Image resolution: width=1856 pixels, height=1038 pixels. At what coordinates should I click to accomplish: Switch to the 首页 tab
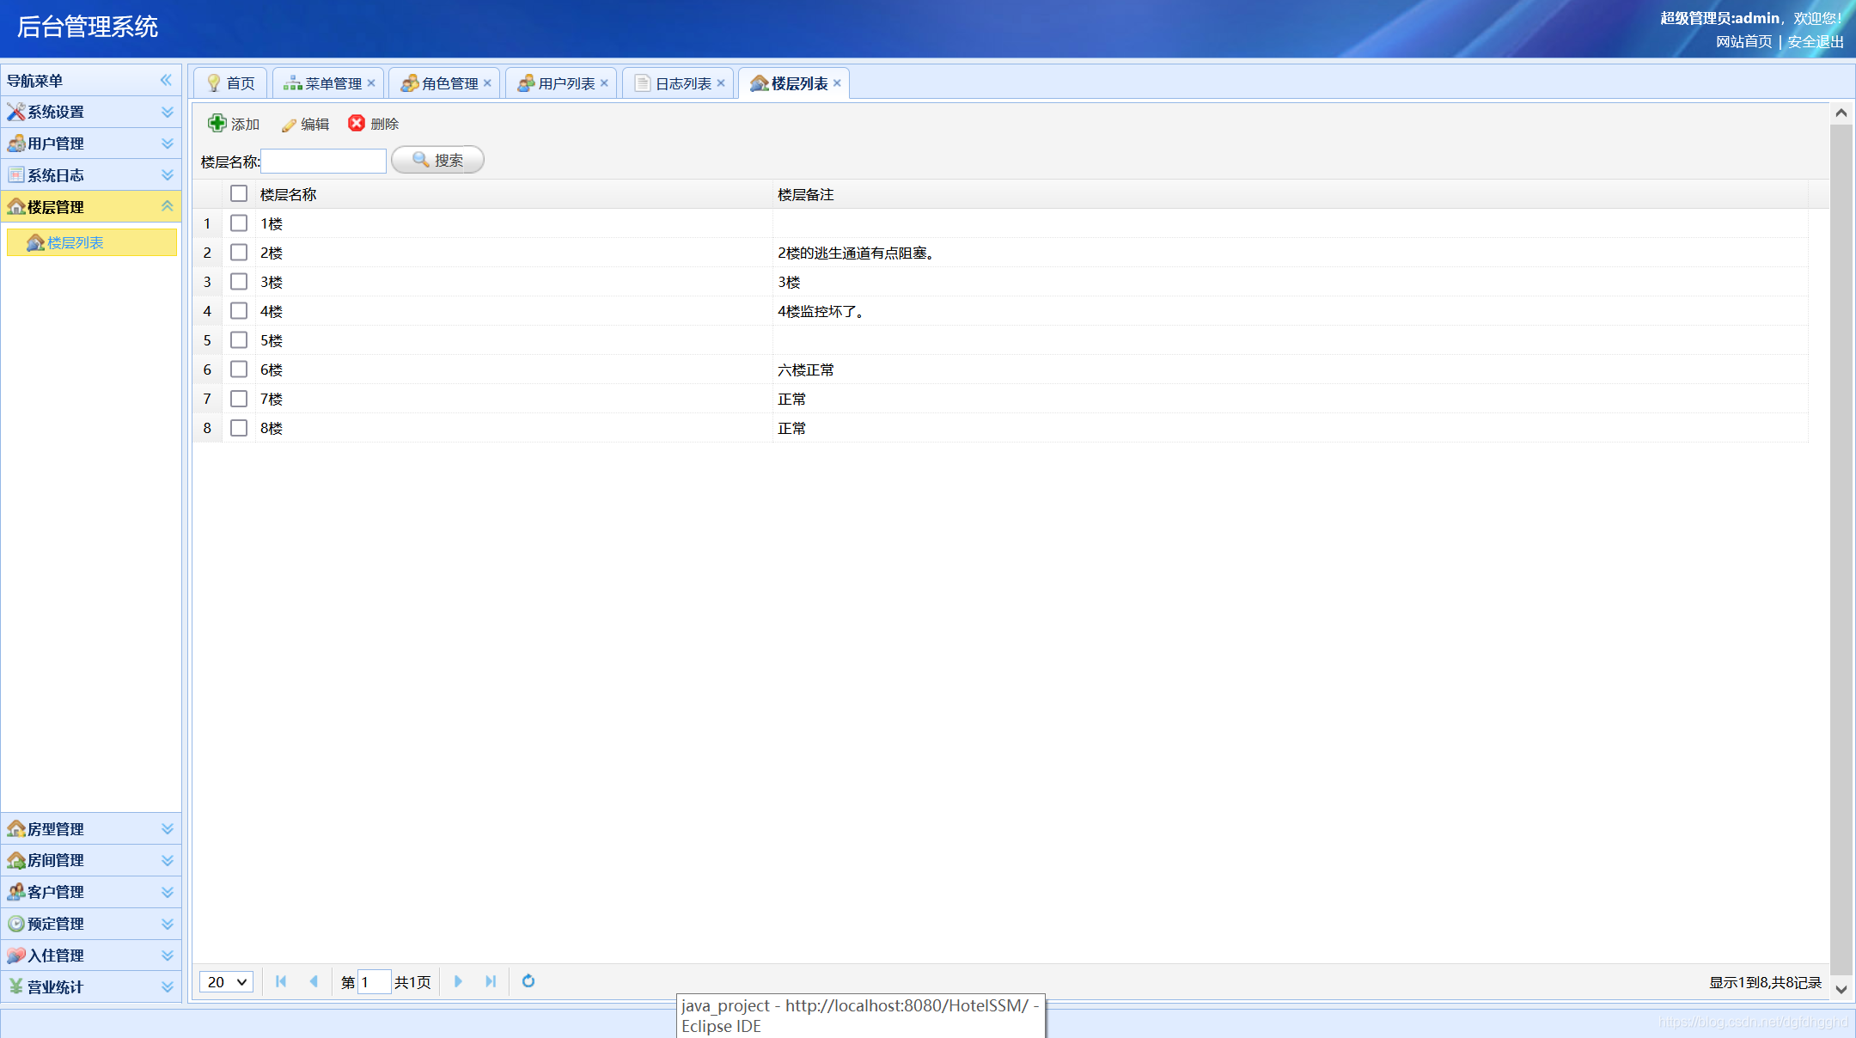click(230, 83)
